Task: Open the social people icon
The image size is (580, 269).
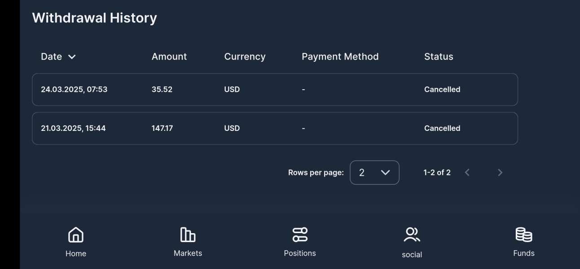Action: point(412,234)
